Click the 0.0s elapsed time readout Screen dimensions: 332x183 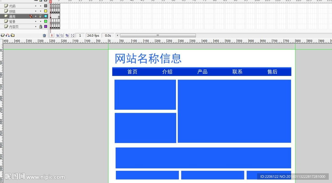[108, 36]
